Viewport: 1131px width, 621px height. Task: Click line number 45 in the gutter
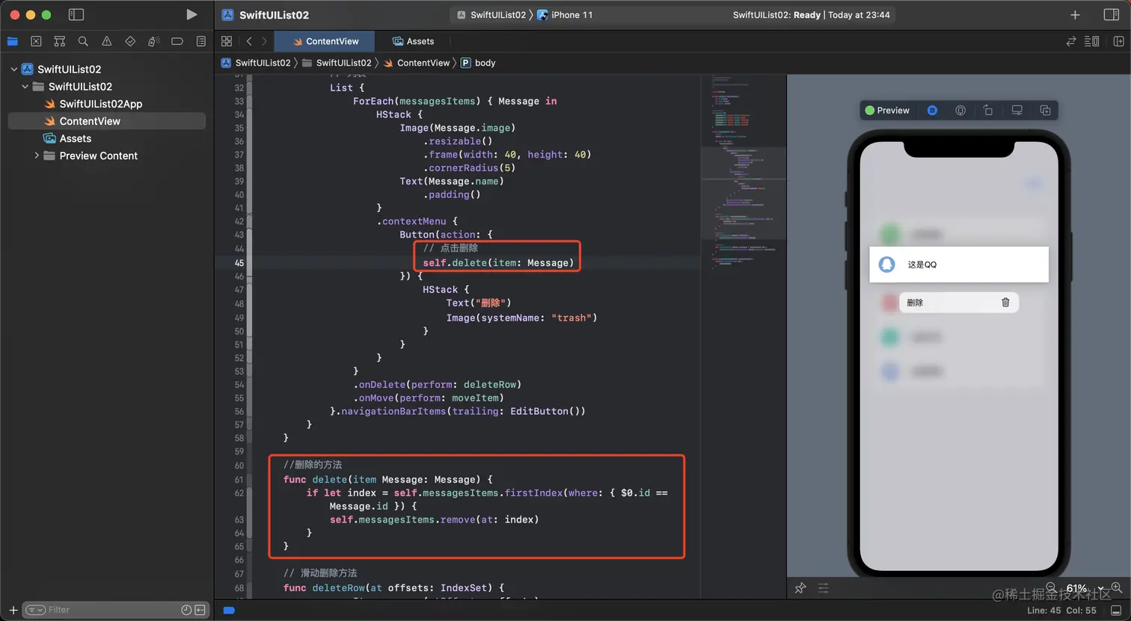coord(239,262)
